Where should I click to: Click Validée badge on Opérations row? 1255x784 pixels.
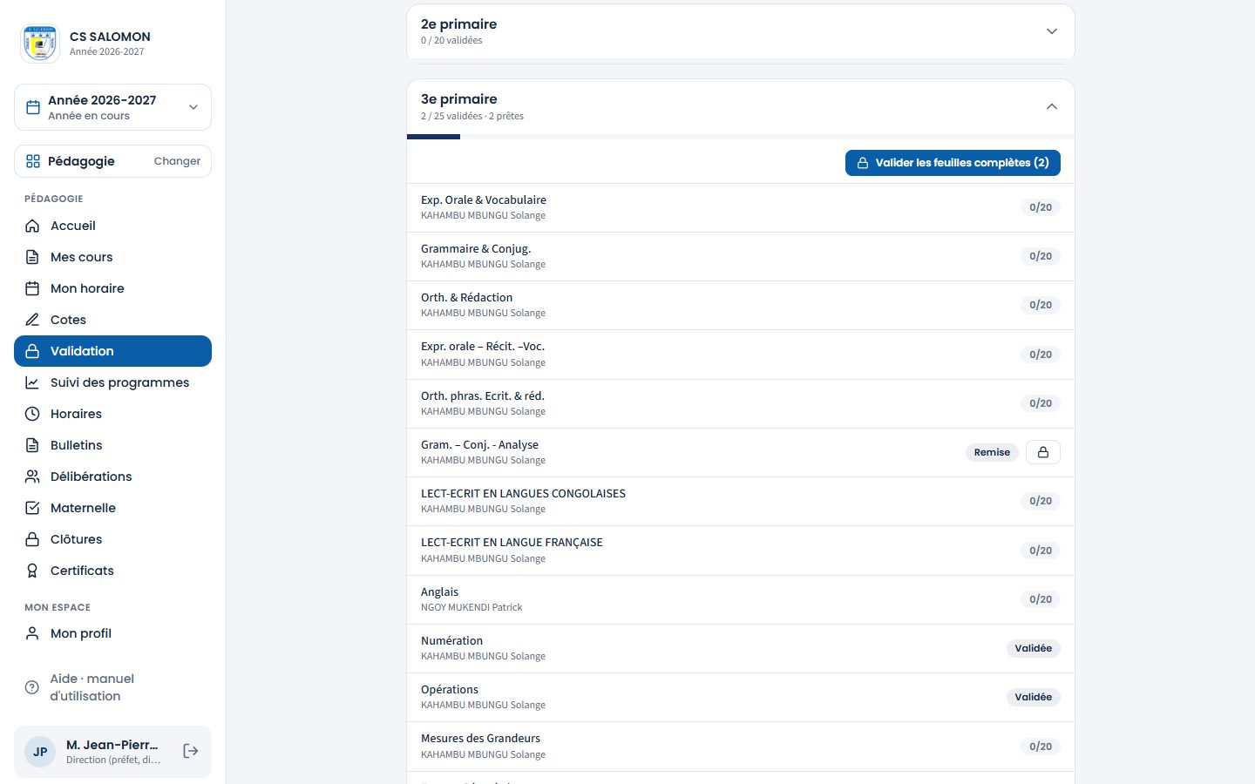click(x=1034, y=697)
